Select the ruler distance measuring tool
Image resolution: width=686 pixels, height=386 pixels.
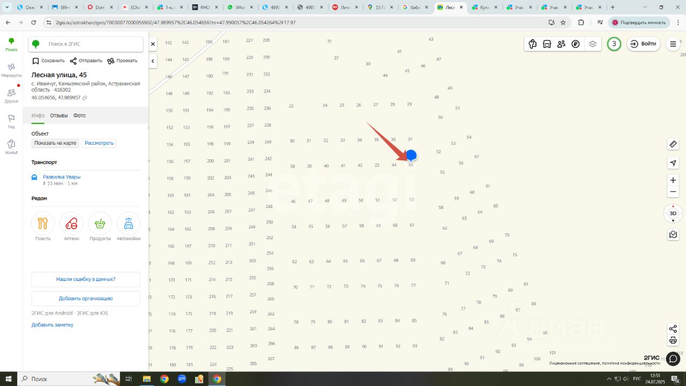[673, 144]
